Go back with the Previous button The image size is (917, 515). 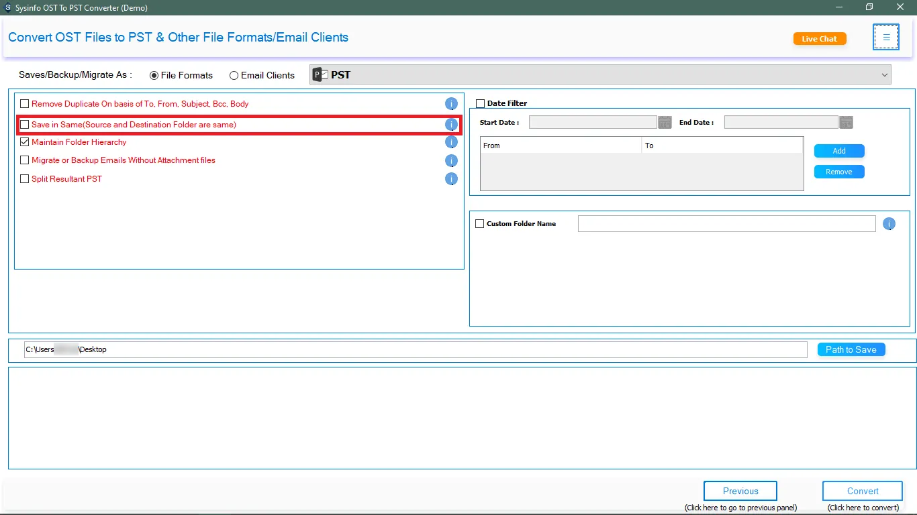point(740,491)
